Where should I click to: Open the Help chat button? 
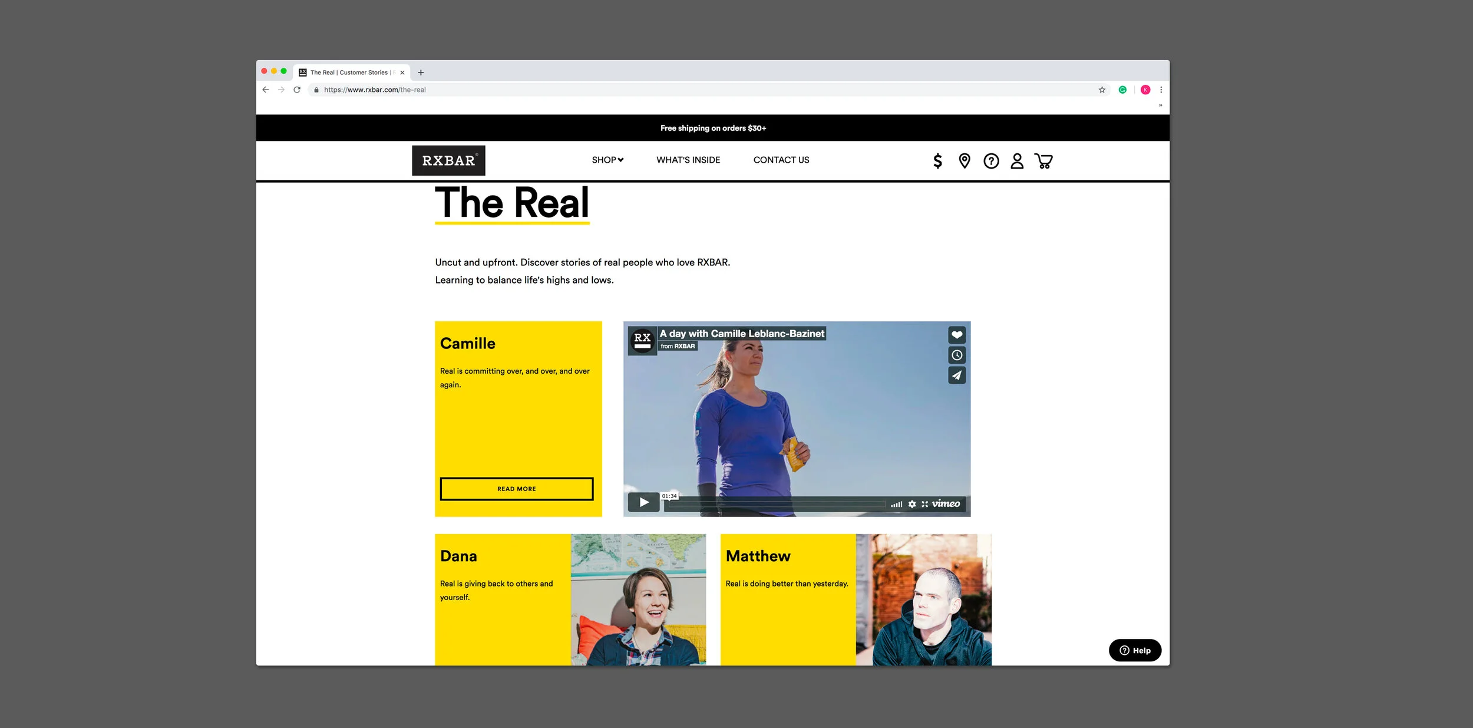click(1135, 650)
